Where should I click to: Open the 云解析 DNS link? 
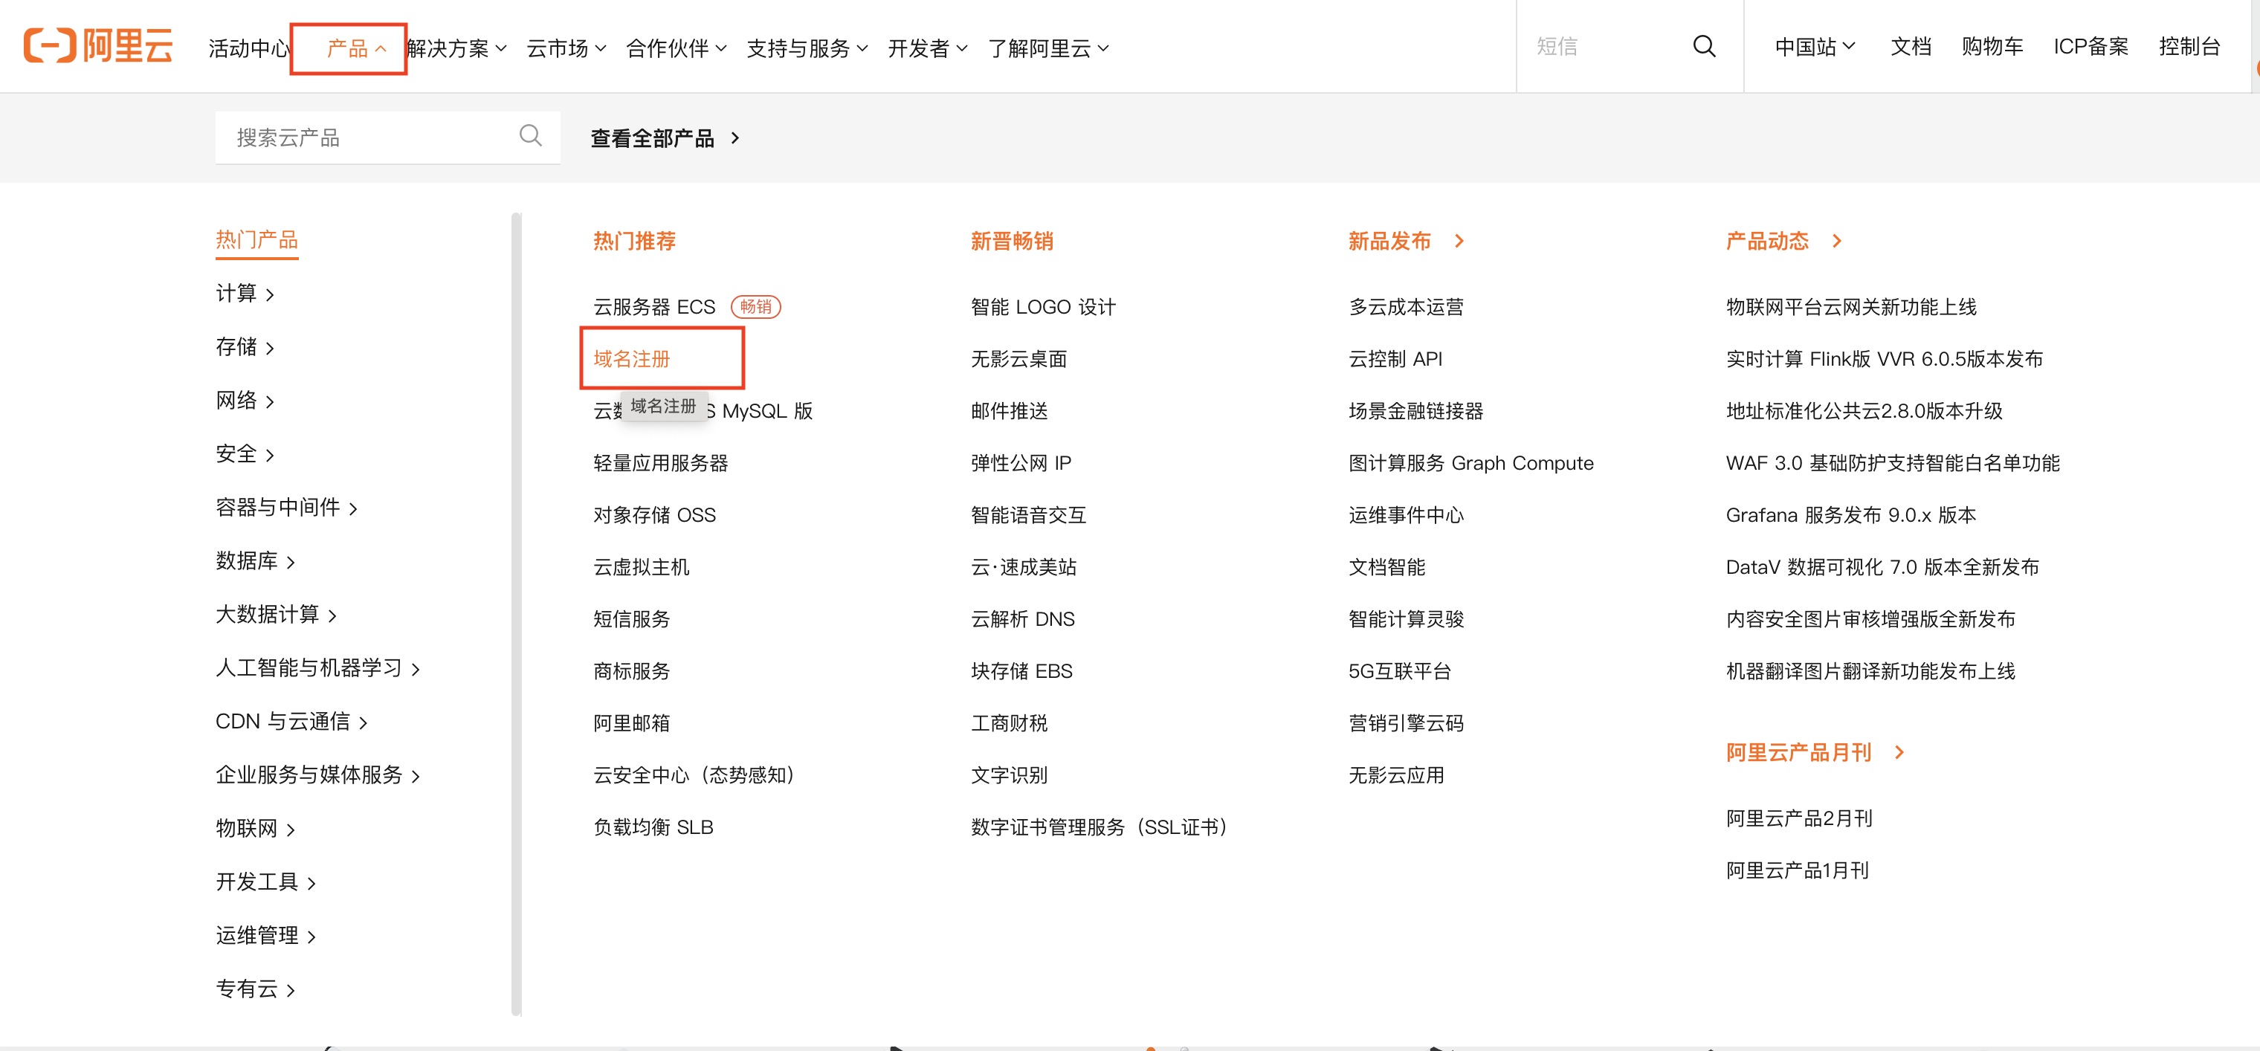click(1022, 619)
